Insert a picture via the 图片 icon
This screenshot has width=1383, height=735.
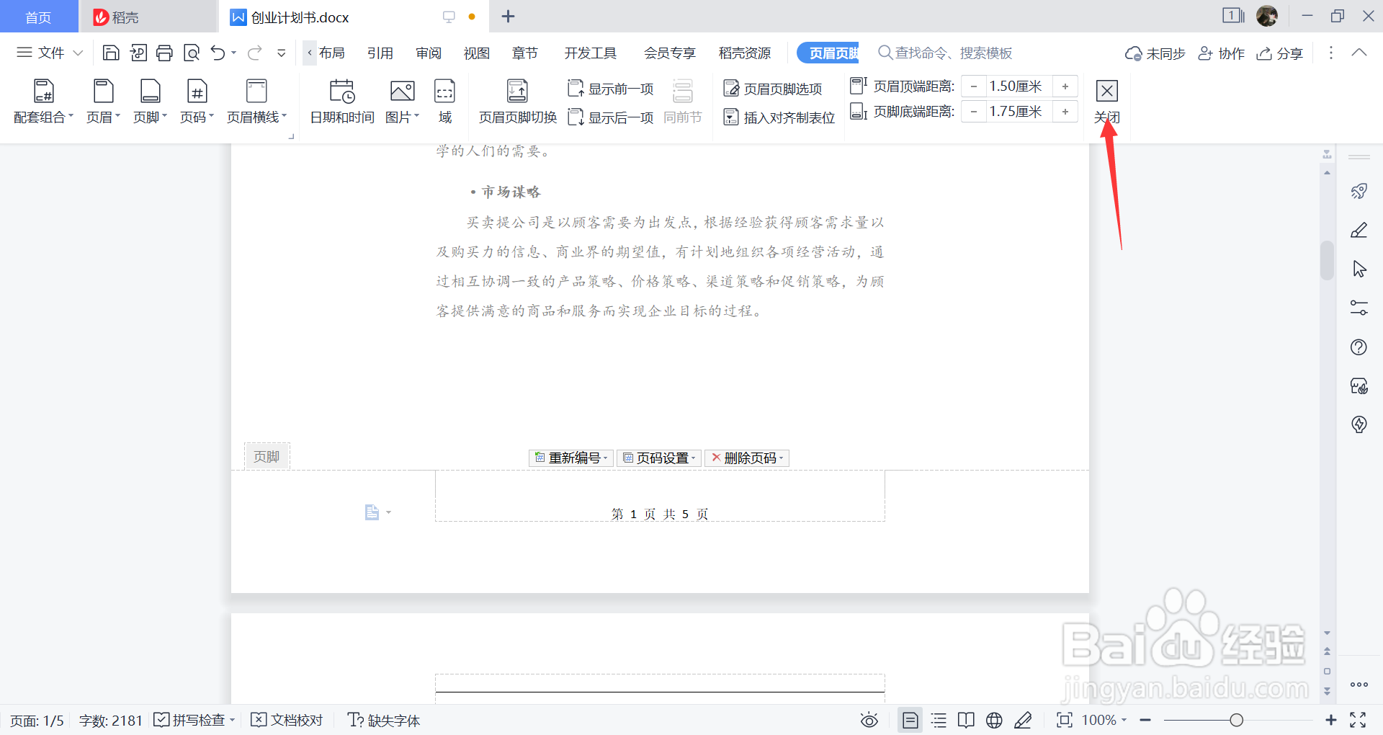tap(401, 101)
